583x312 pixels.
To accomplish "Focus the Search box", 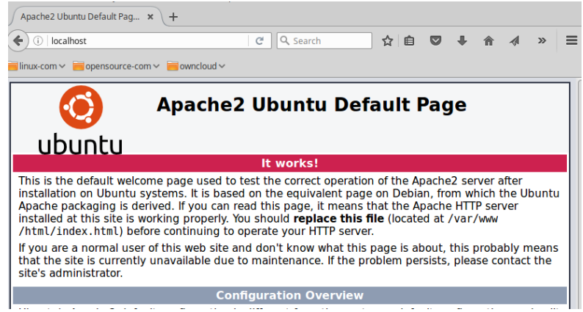I will click(x=325, y=41).
